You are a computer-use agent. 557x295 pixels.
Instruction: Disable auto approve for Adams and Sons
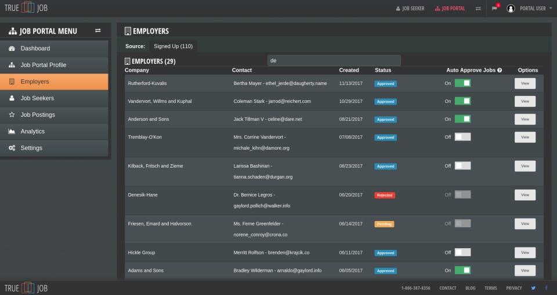(462, 270)
